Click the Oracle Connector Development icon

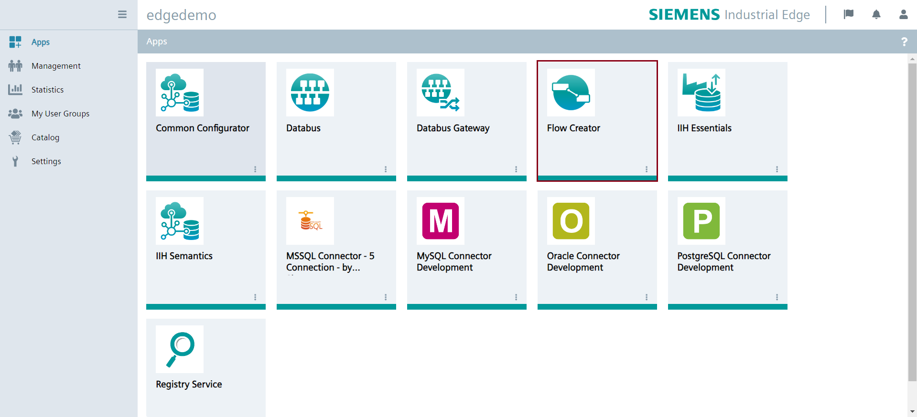point(571,221)
